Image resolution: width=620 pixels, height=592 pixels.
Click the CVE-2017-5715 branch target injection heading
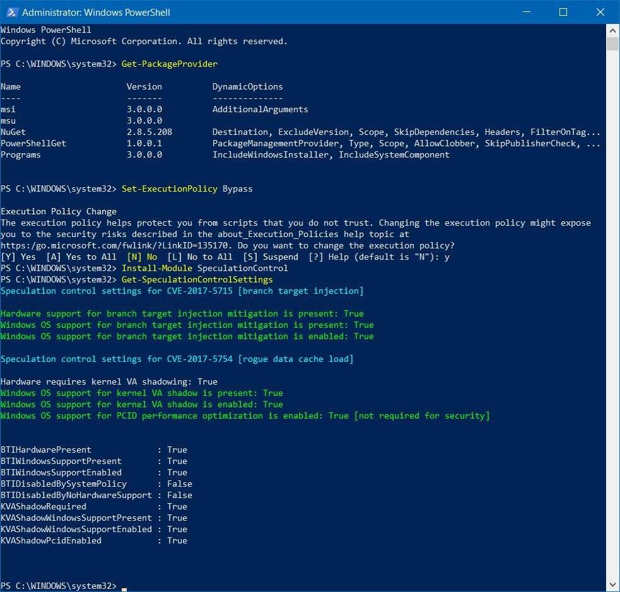coord(182,291)
